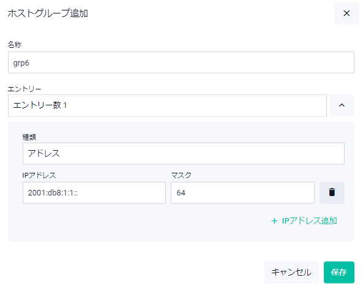
Task: Click the 種類 label
Action: coord(29,137)
